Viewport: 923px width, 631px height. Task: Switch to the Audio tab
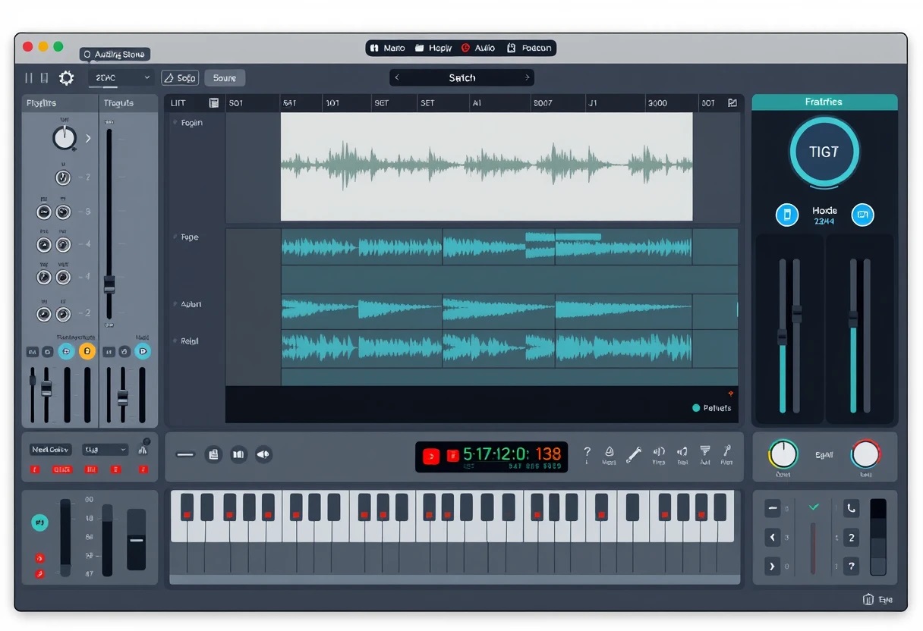pyautogui.click(x=478, y=49)
